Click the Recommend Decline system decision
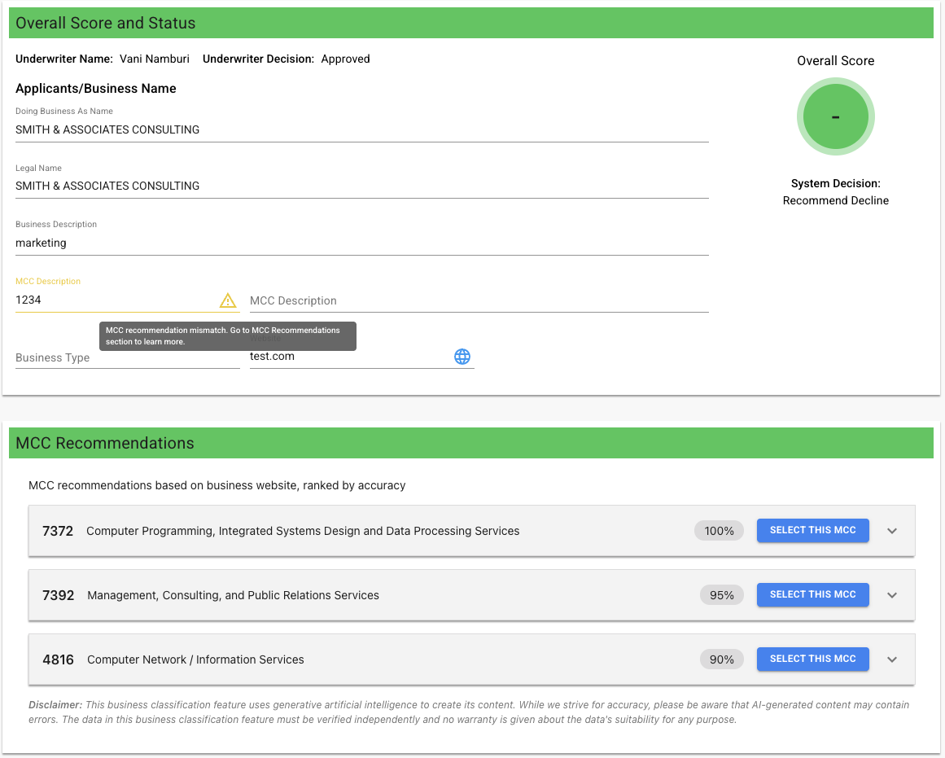Screen dimensions: 945x758 click(835, 201)
